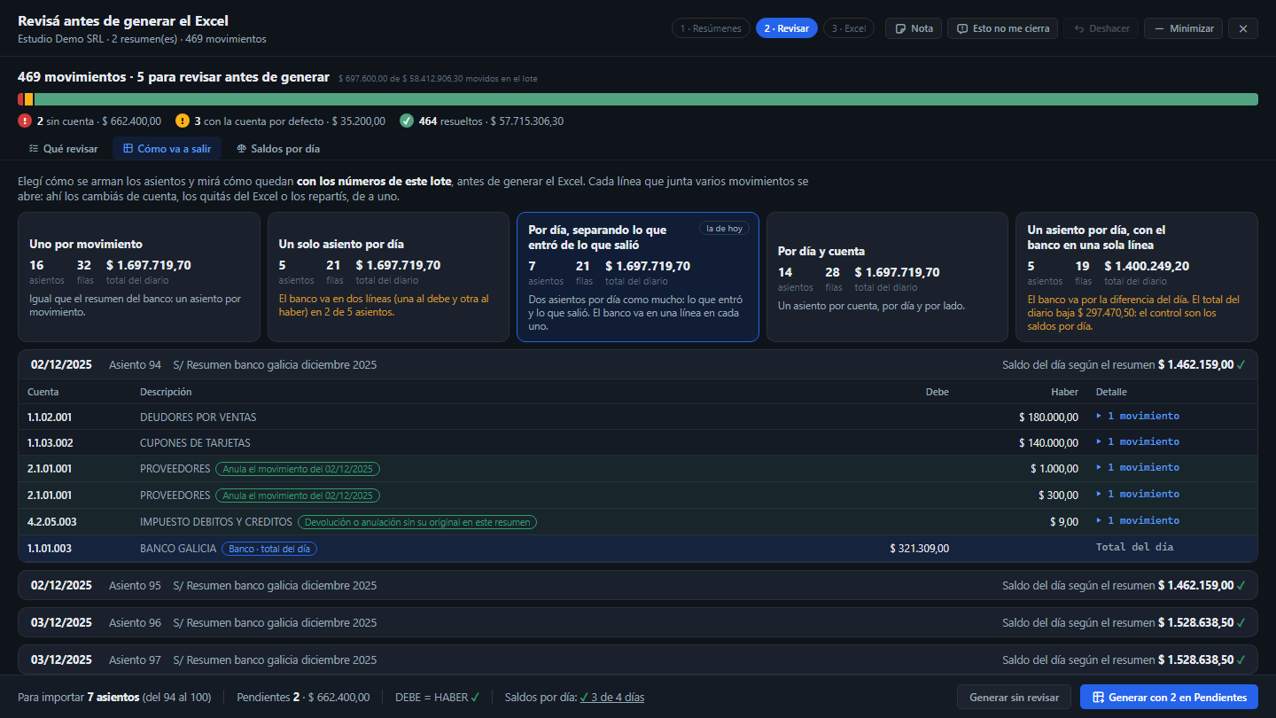Choose the 'Un solo asiento por día' card
This screenshot has height=718, width=1276.
pyautogui.click(x=388, y=277)
